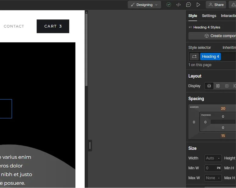Click the Spacing section heading
This screenshot has width=236, height=188.
[196, 99]
